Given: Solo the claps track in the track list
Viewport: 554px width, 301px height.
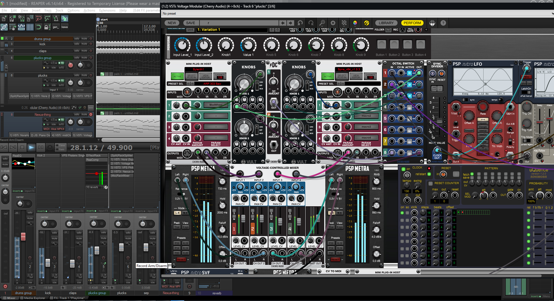Looking at the screenshot, I should 77,51.
